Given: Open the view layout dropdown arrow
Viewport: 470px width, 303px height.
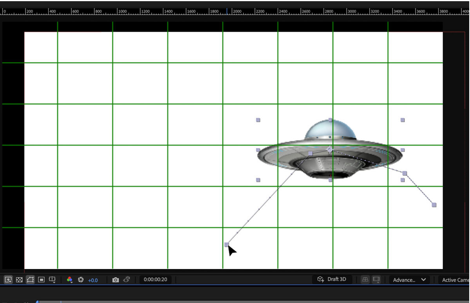Looking at the screenshot, I should point(423,280).
